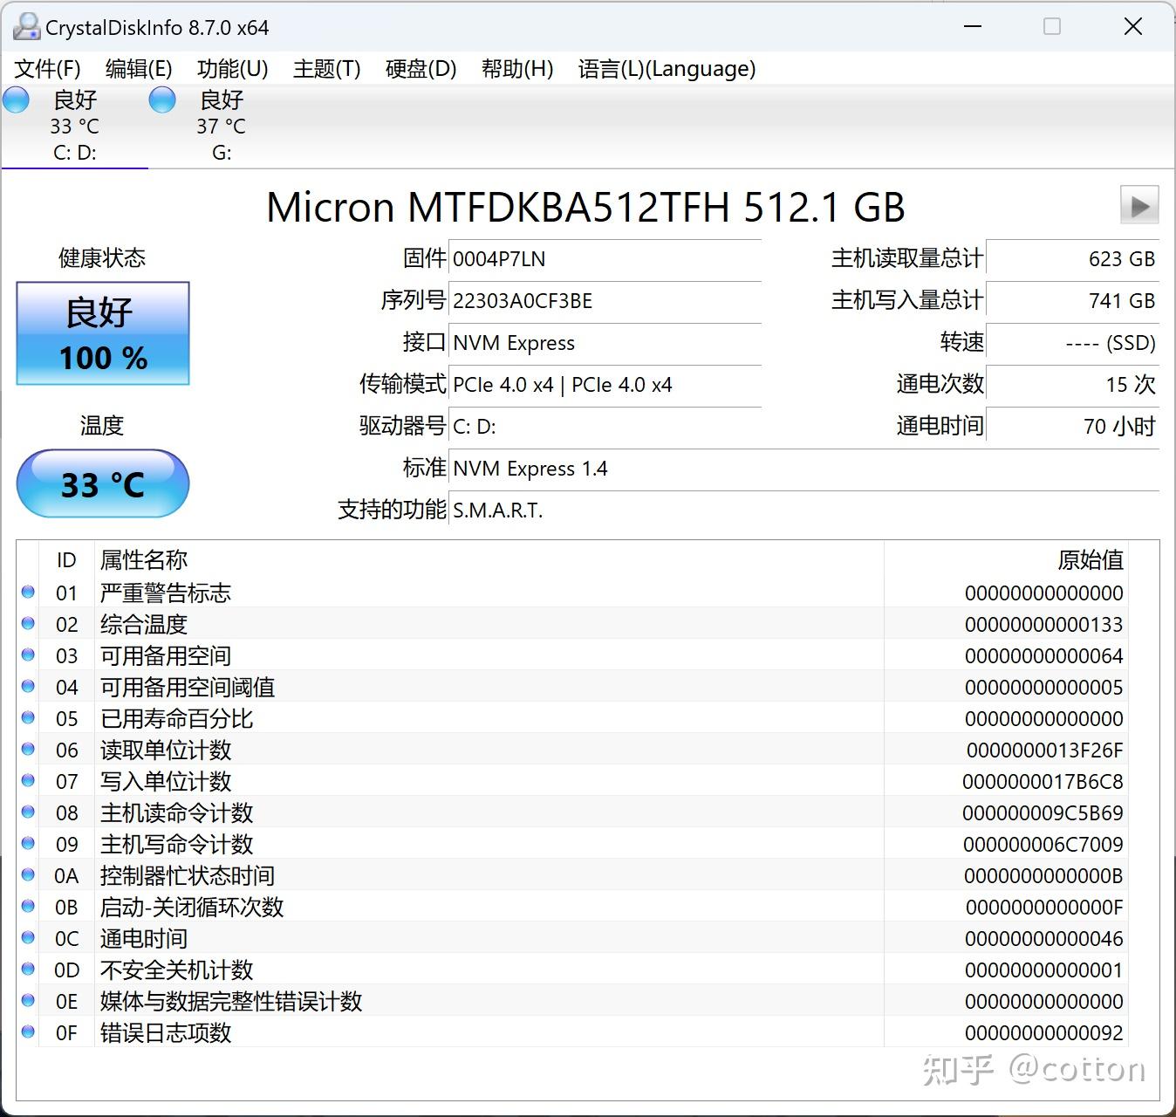Image resolution: width=1176 pixels, height=1117 pixels.
Task: Click raw value 00000000000133
Action: 1043,625
